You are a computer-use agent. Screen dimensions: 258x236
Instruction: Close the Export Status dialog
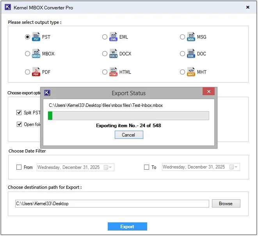(x=208, y=91)
